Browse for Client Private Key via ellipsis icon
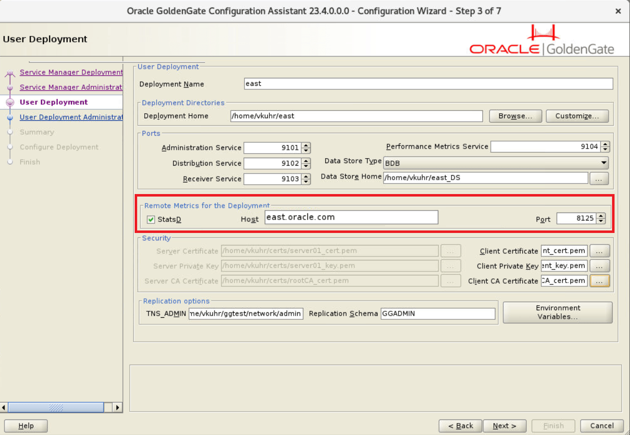The width and height of the screenshot is (630, 435). click(600, 265)
